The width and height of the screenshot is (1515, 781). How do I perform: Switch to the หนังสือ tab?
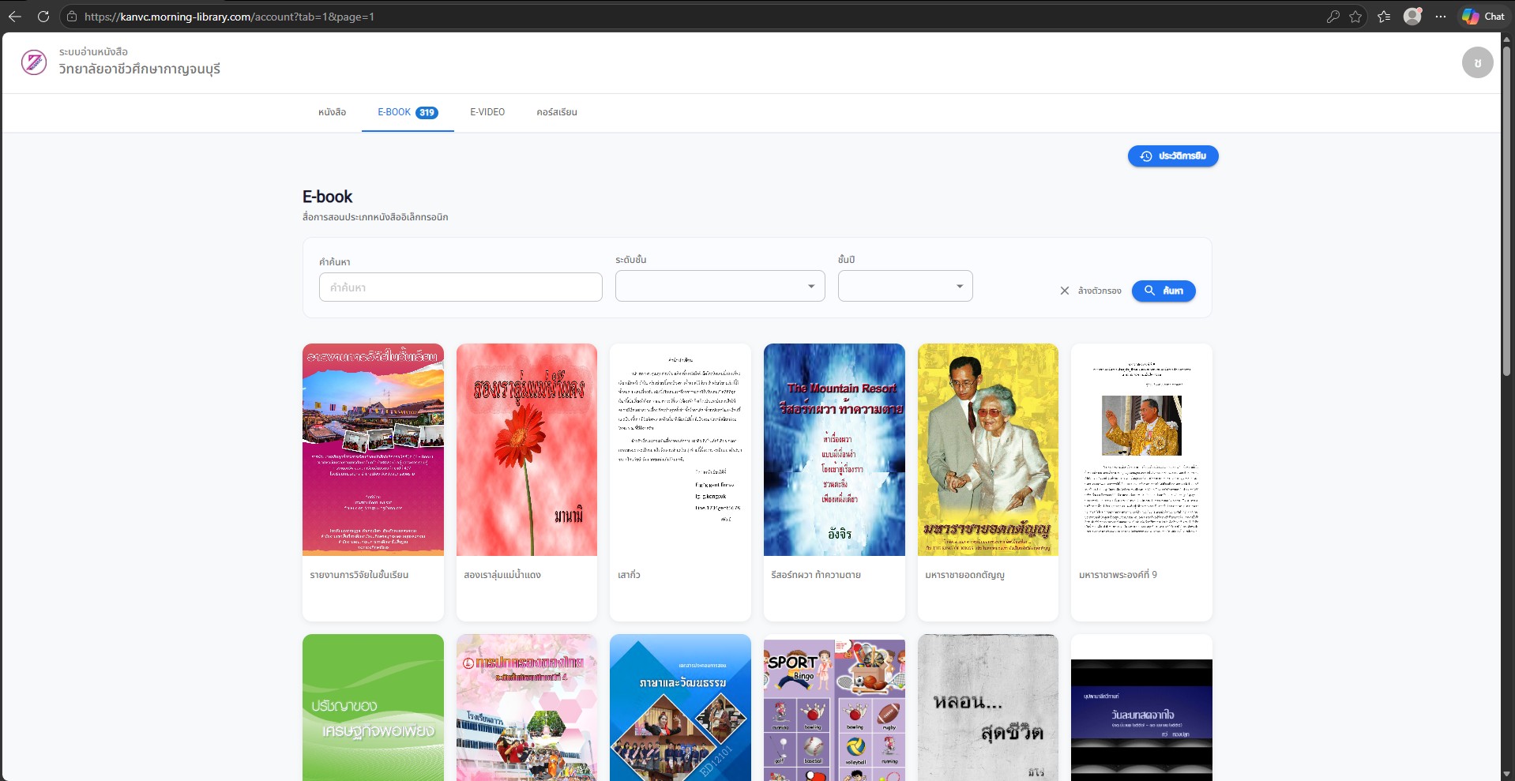333,112
